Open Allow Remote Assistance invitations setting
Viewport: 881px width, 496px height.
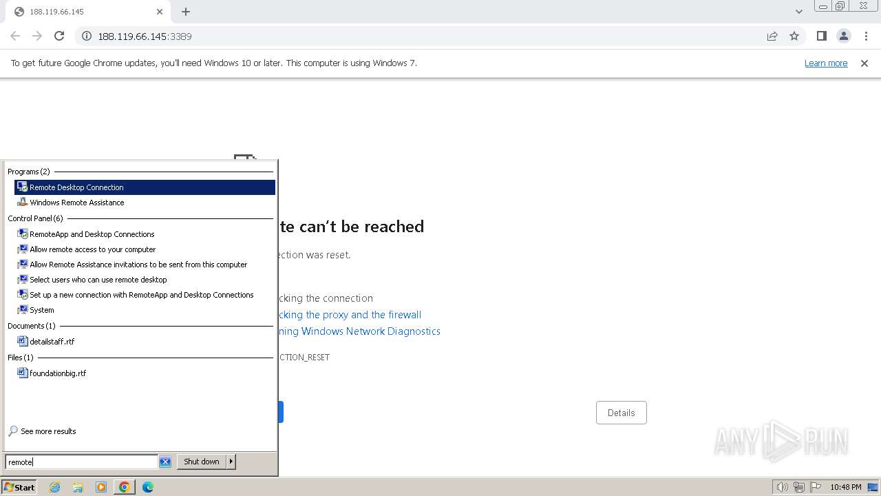click(x=145, y=265)
